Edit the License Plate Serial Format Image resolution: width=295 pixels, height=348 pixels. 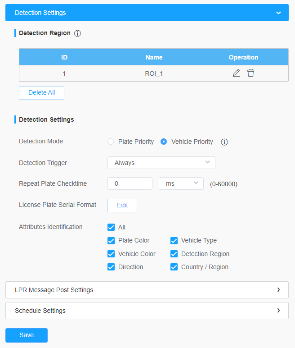(122, 206)
